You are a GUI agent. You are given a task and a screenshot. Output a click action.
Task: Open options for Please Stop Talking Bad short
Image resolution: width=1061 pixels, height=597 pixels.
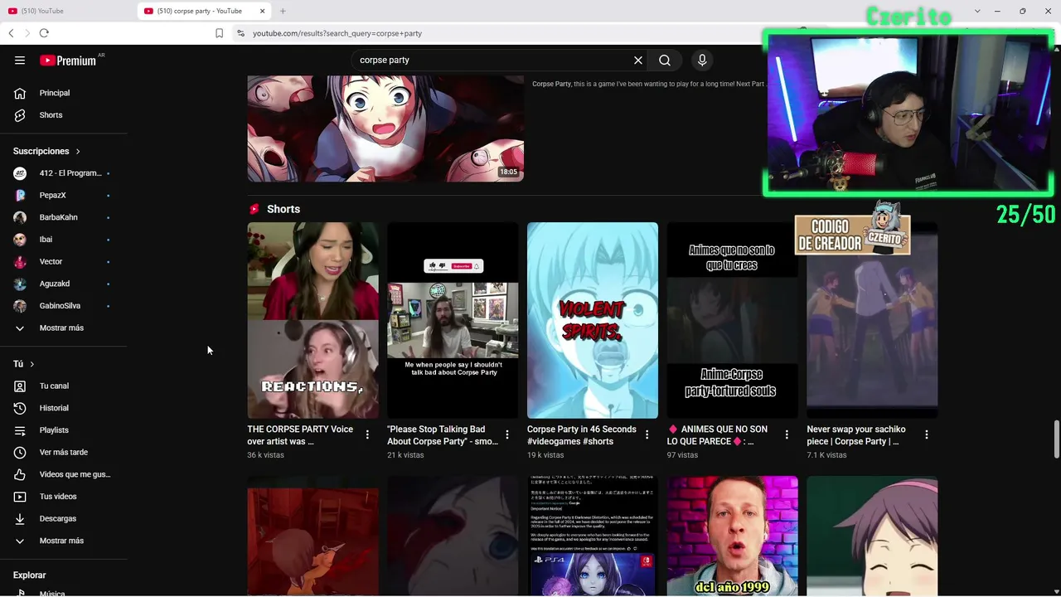(x=507, y=434)
